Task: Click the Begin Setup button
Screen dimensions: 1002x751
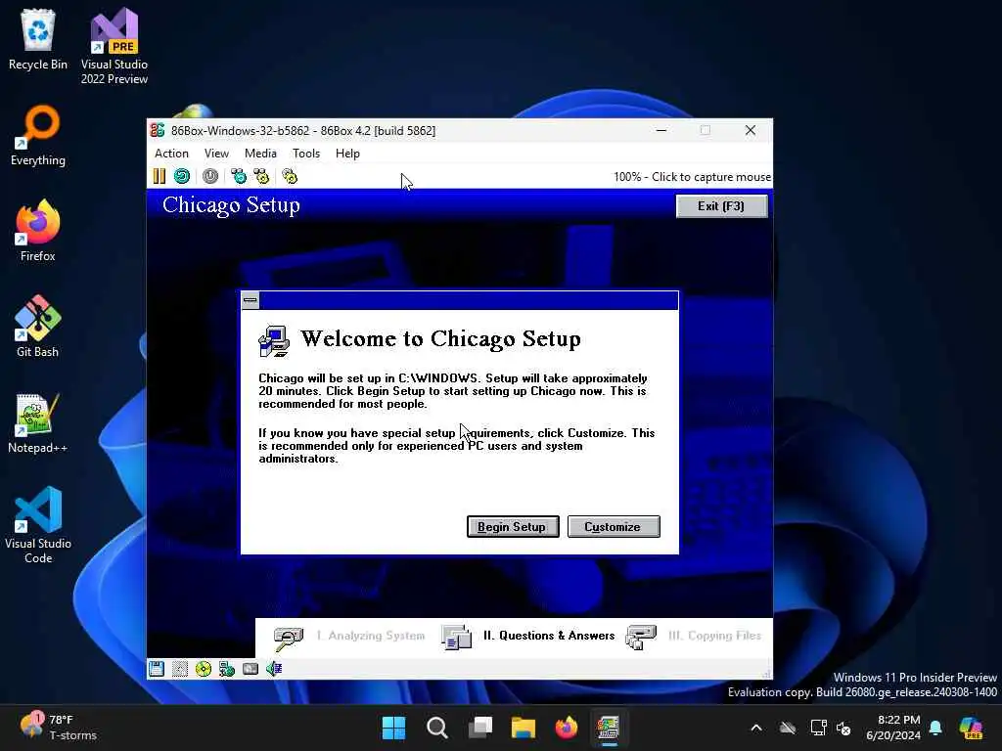Action: (x=513, y=527)
